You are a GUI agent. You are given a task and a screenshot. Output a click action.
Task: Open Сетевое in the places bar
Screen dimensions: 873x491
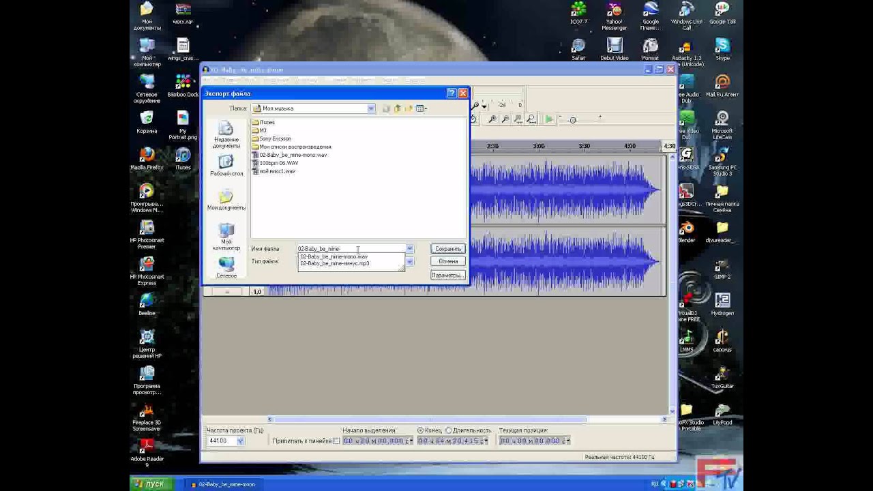pos(226,267)
